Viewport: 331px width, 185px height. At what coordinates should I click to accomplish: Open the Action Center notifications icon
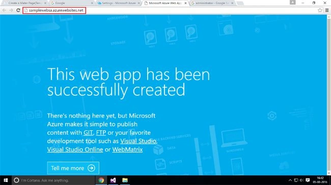(308, 180)
